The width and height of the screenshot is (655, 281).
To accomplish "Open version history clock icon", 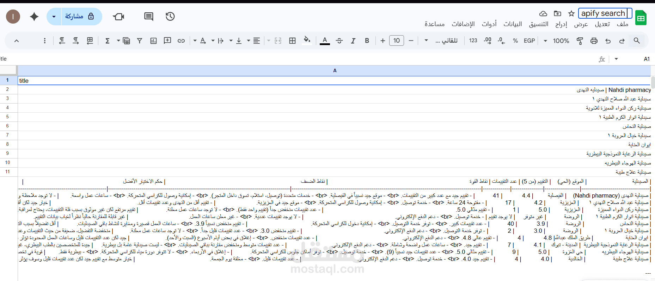I will coord(170,16).
